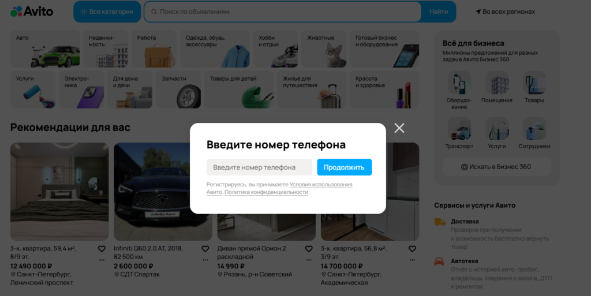This screenshot has height=296, width=591.
Task: Open the Недвижимость category tile
Action: (x=106, y=49)
